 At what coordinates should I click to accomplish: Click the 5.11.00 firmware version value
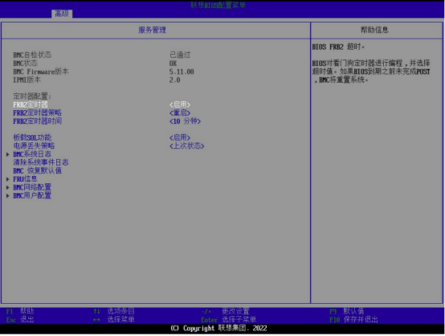coord(182,72)
